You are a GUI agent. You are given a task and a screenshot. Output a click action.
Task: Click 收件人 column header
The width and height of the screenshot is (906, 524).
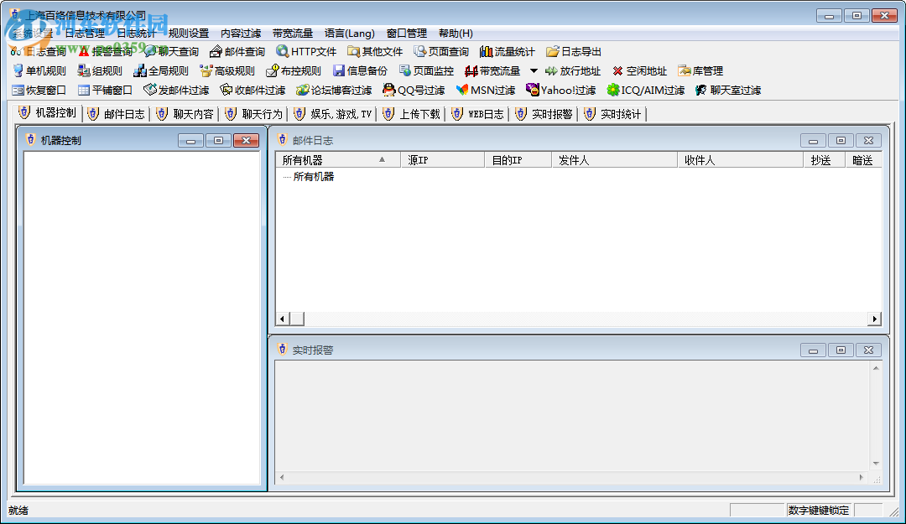740,160
